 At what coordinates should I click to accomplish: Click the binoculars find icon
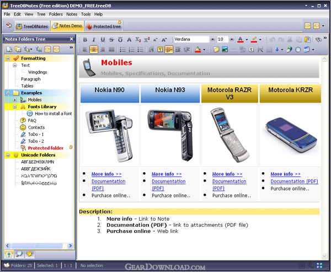click(318, 40)
